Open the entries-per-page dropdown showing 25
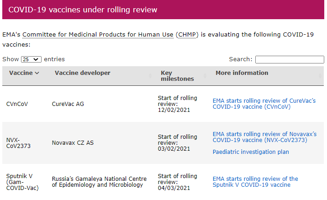This screenshot has width=327, height=200. coord(31,59)
